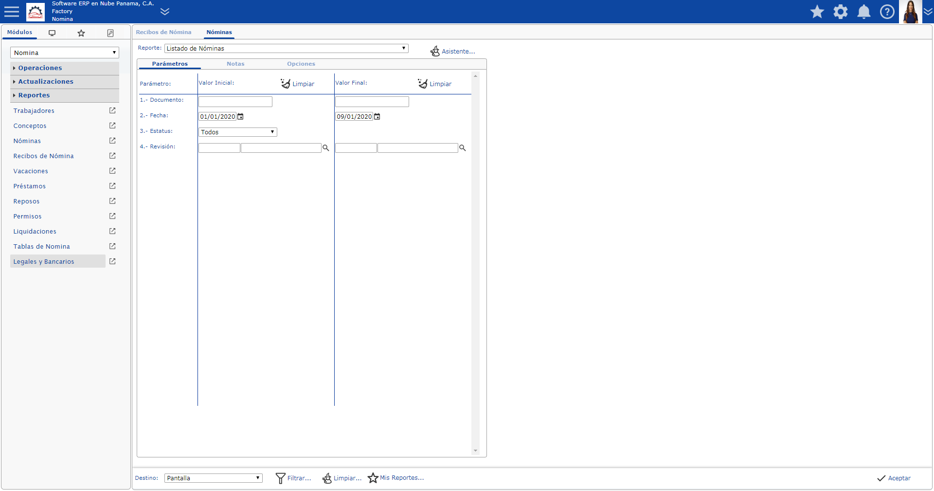Open the Destino dropdown set to Pantalla
934x491 pixels.
(x=213, y=478)
